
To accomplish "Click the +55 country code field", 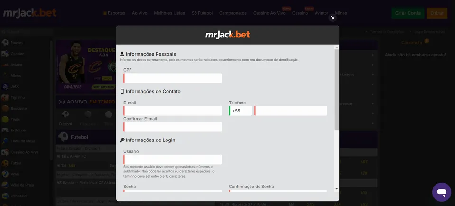I will (x=240, y=111).
